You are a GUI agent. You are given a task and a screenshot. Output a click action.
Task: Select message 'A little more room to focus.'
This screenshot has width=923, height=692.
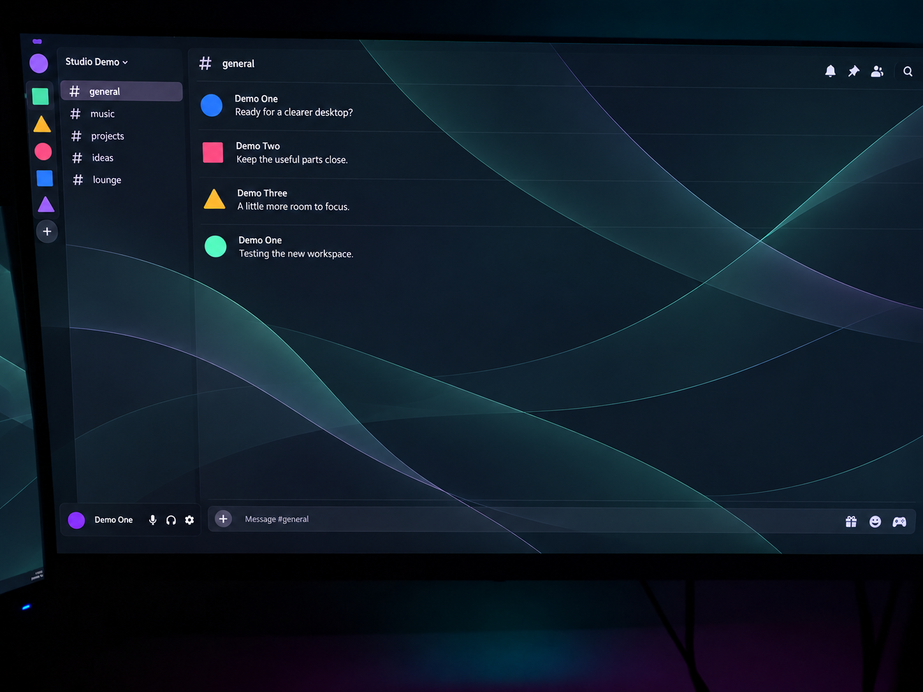[x=293, y=206]
